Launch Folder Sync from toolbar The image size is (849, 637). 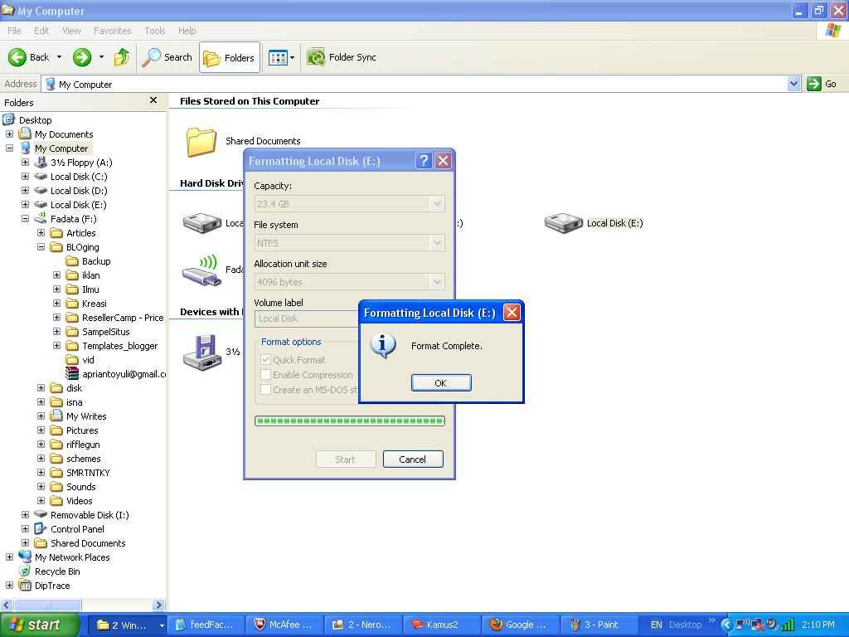click(342, 57)
